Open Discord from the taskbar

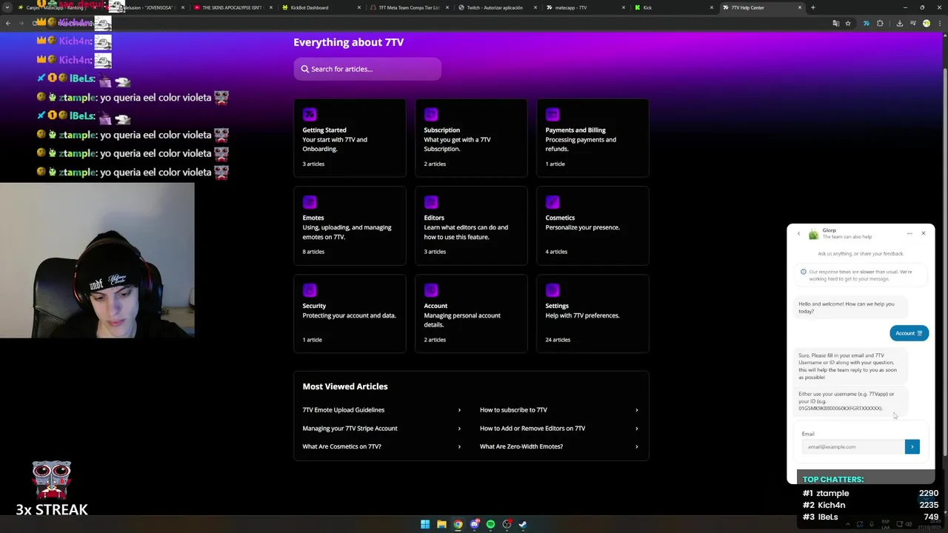coord(474,524)
